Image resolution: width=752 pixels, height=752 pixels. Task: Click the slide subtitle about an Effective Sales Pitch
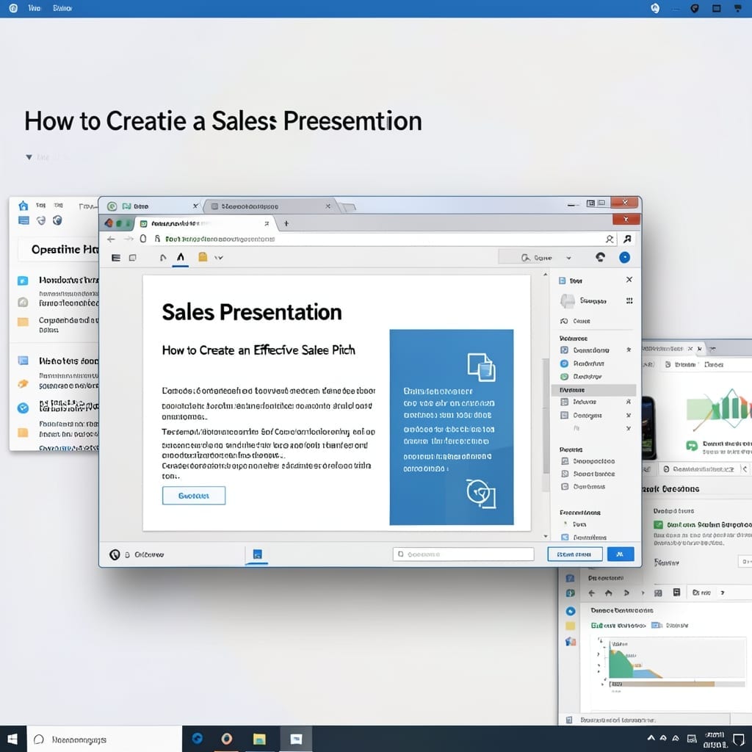coord(258,350)
